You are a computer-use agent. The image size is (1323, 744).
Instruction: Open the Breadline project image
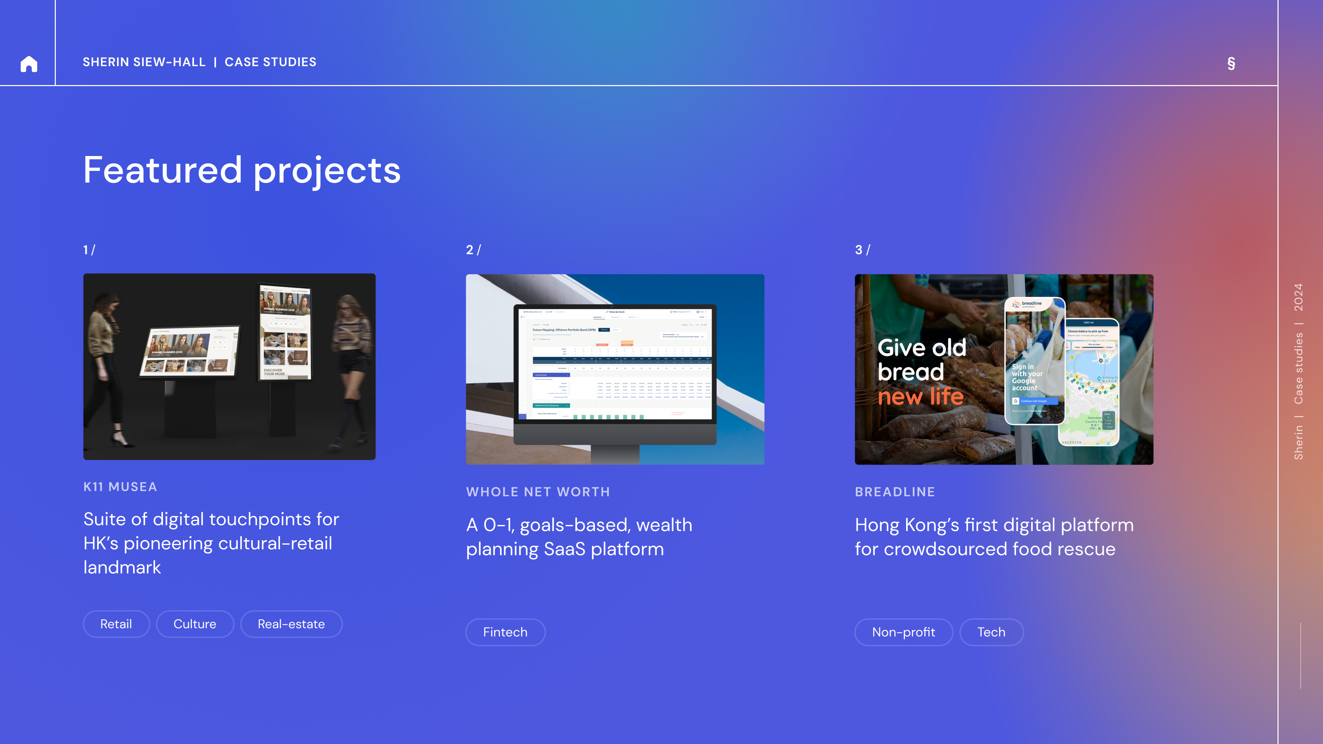tap(1004, 369)
